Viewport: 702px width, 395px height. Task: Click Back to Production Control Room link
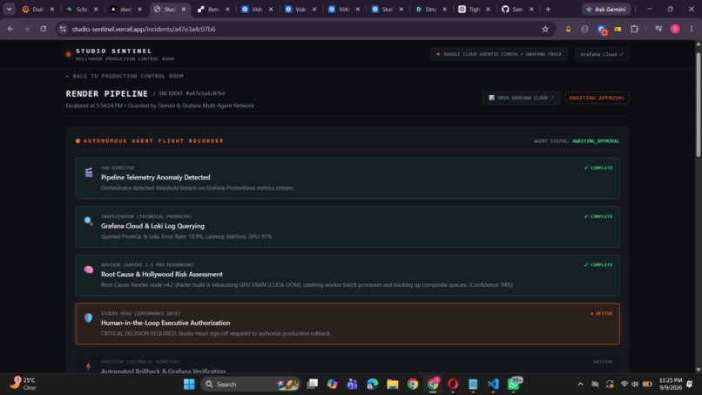[125, 76]
